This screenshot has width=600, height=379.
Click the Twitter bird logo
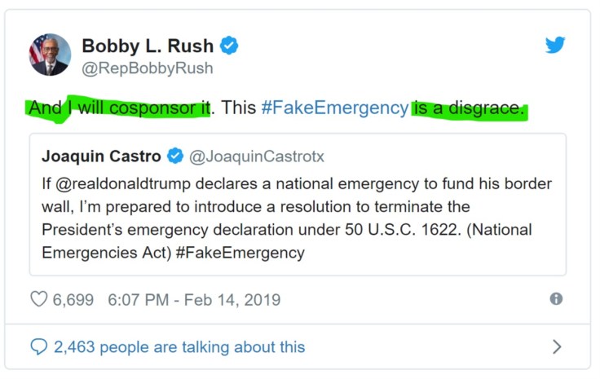pyautogui.click(x=555, y=46)
